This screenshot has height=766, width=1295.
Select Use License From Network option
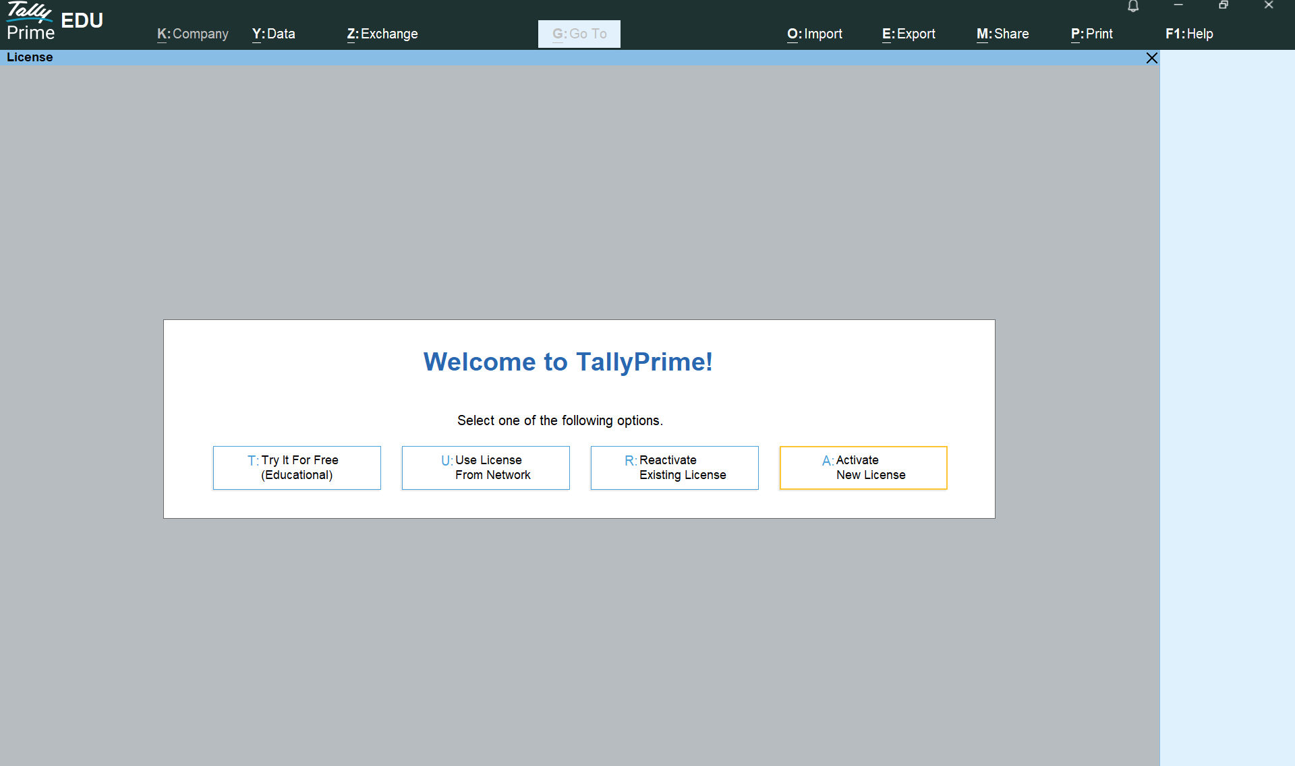point(486,468)
